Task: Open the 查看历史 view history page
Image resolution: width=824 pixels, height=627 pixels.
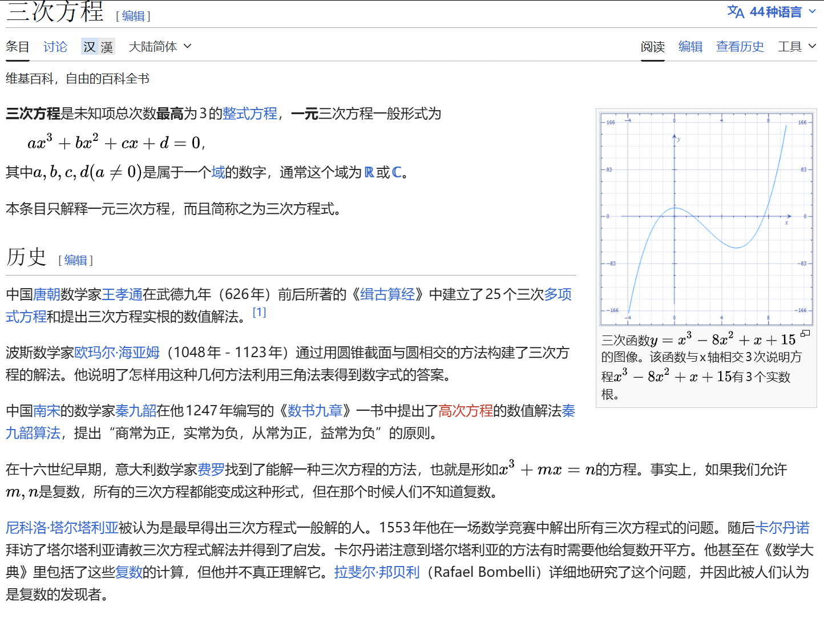Action: [740, 46]
